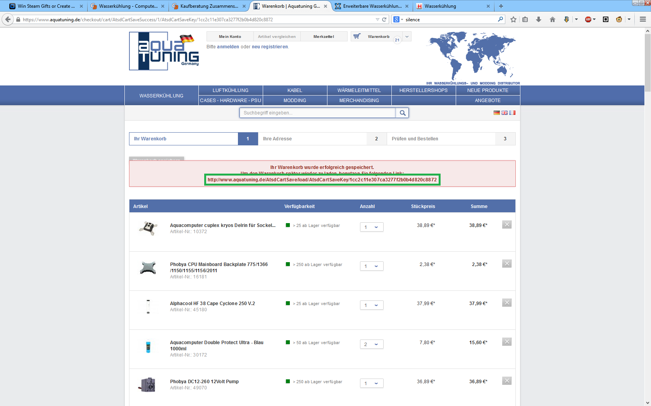This screenshot has height=406, width=651.
Task: Go to the browser home page icon
Action: (553, 19)
